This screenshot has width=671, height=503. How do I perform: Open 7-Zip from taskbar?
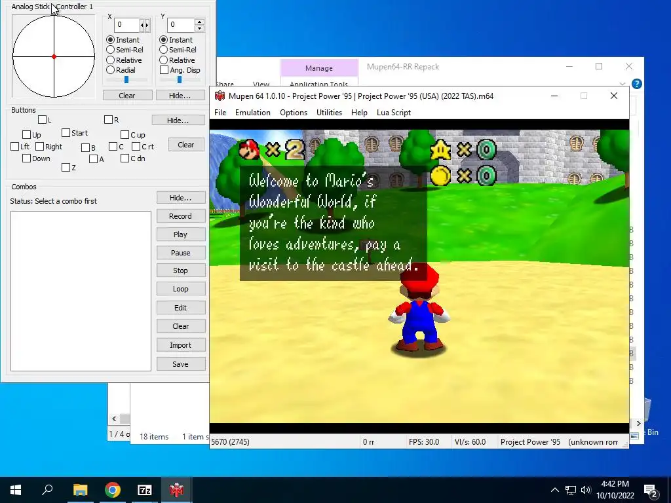tap(145, 490)
